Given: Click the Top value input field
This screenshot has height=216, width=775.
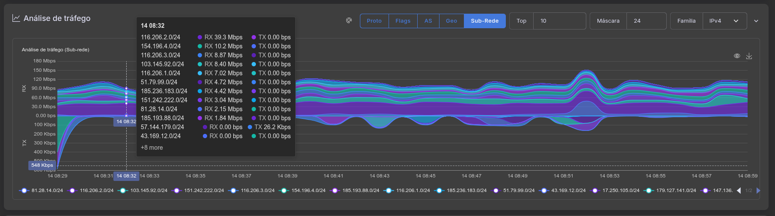Looking at the screenshot, I should click(x=559, y=21).
